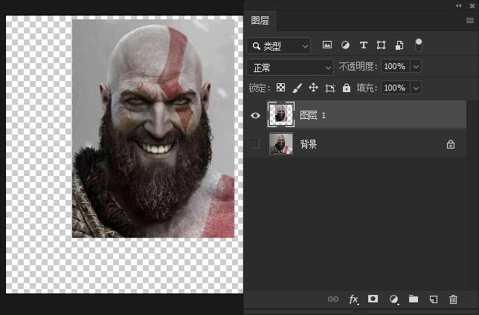Show the 背景 layer visibility box

(x=255, y=144)
